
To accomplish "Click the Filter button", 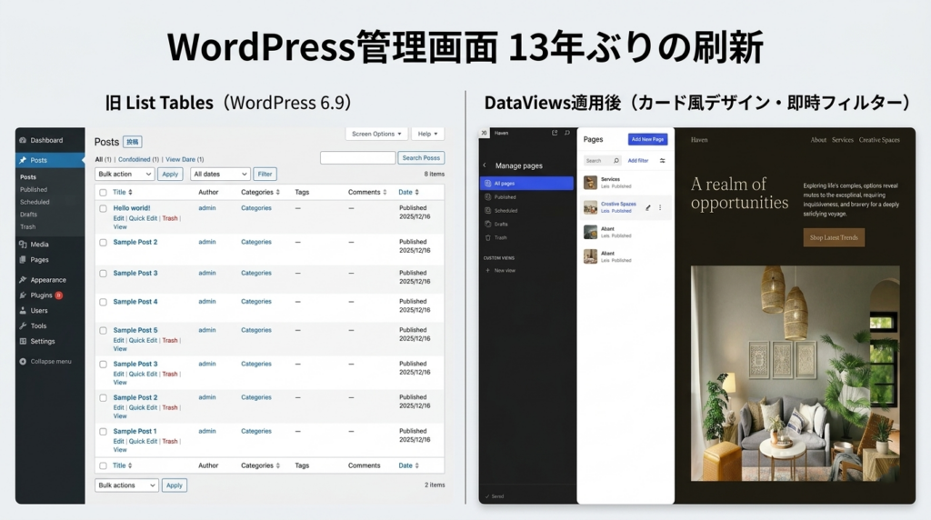I will (265, 174).
